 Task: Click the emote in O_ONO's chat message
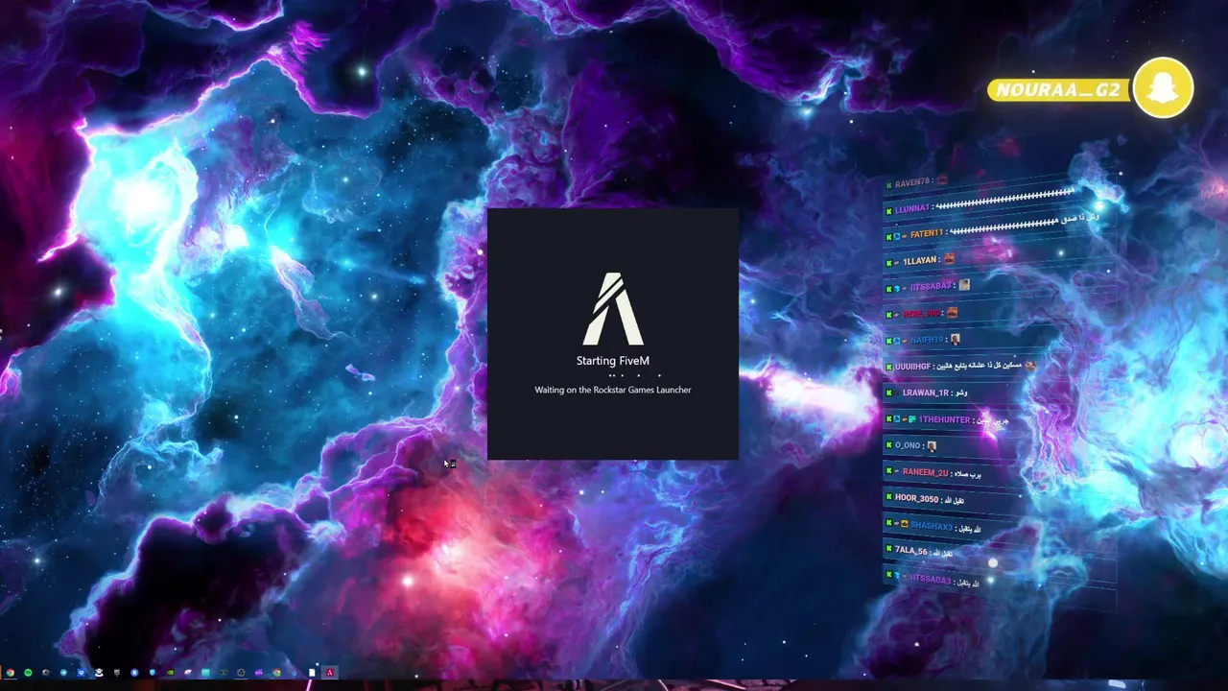click(x=932, y=445)
